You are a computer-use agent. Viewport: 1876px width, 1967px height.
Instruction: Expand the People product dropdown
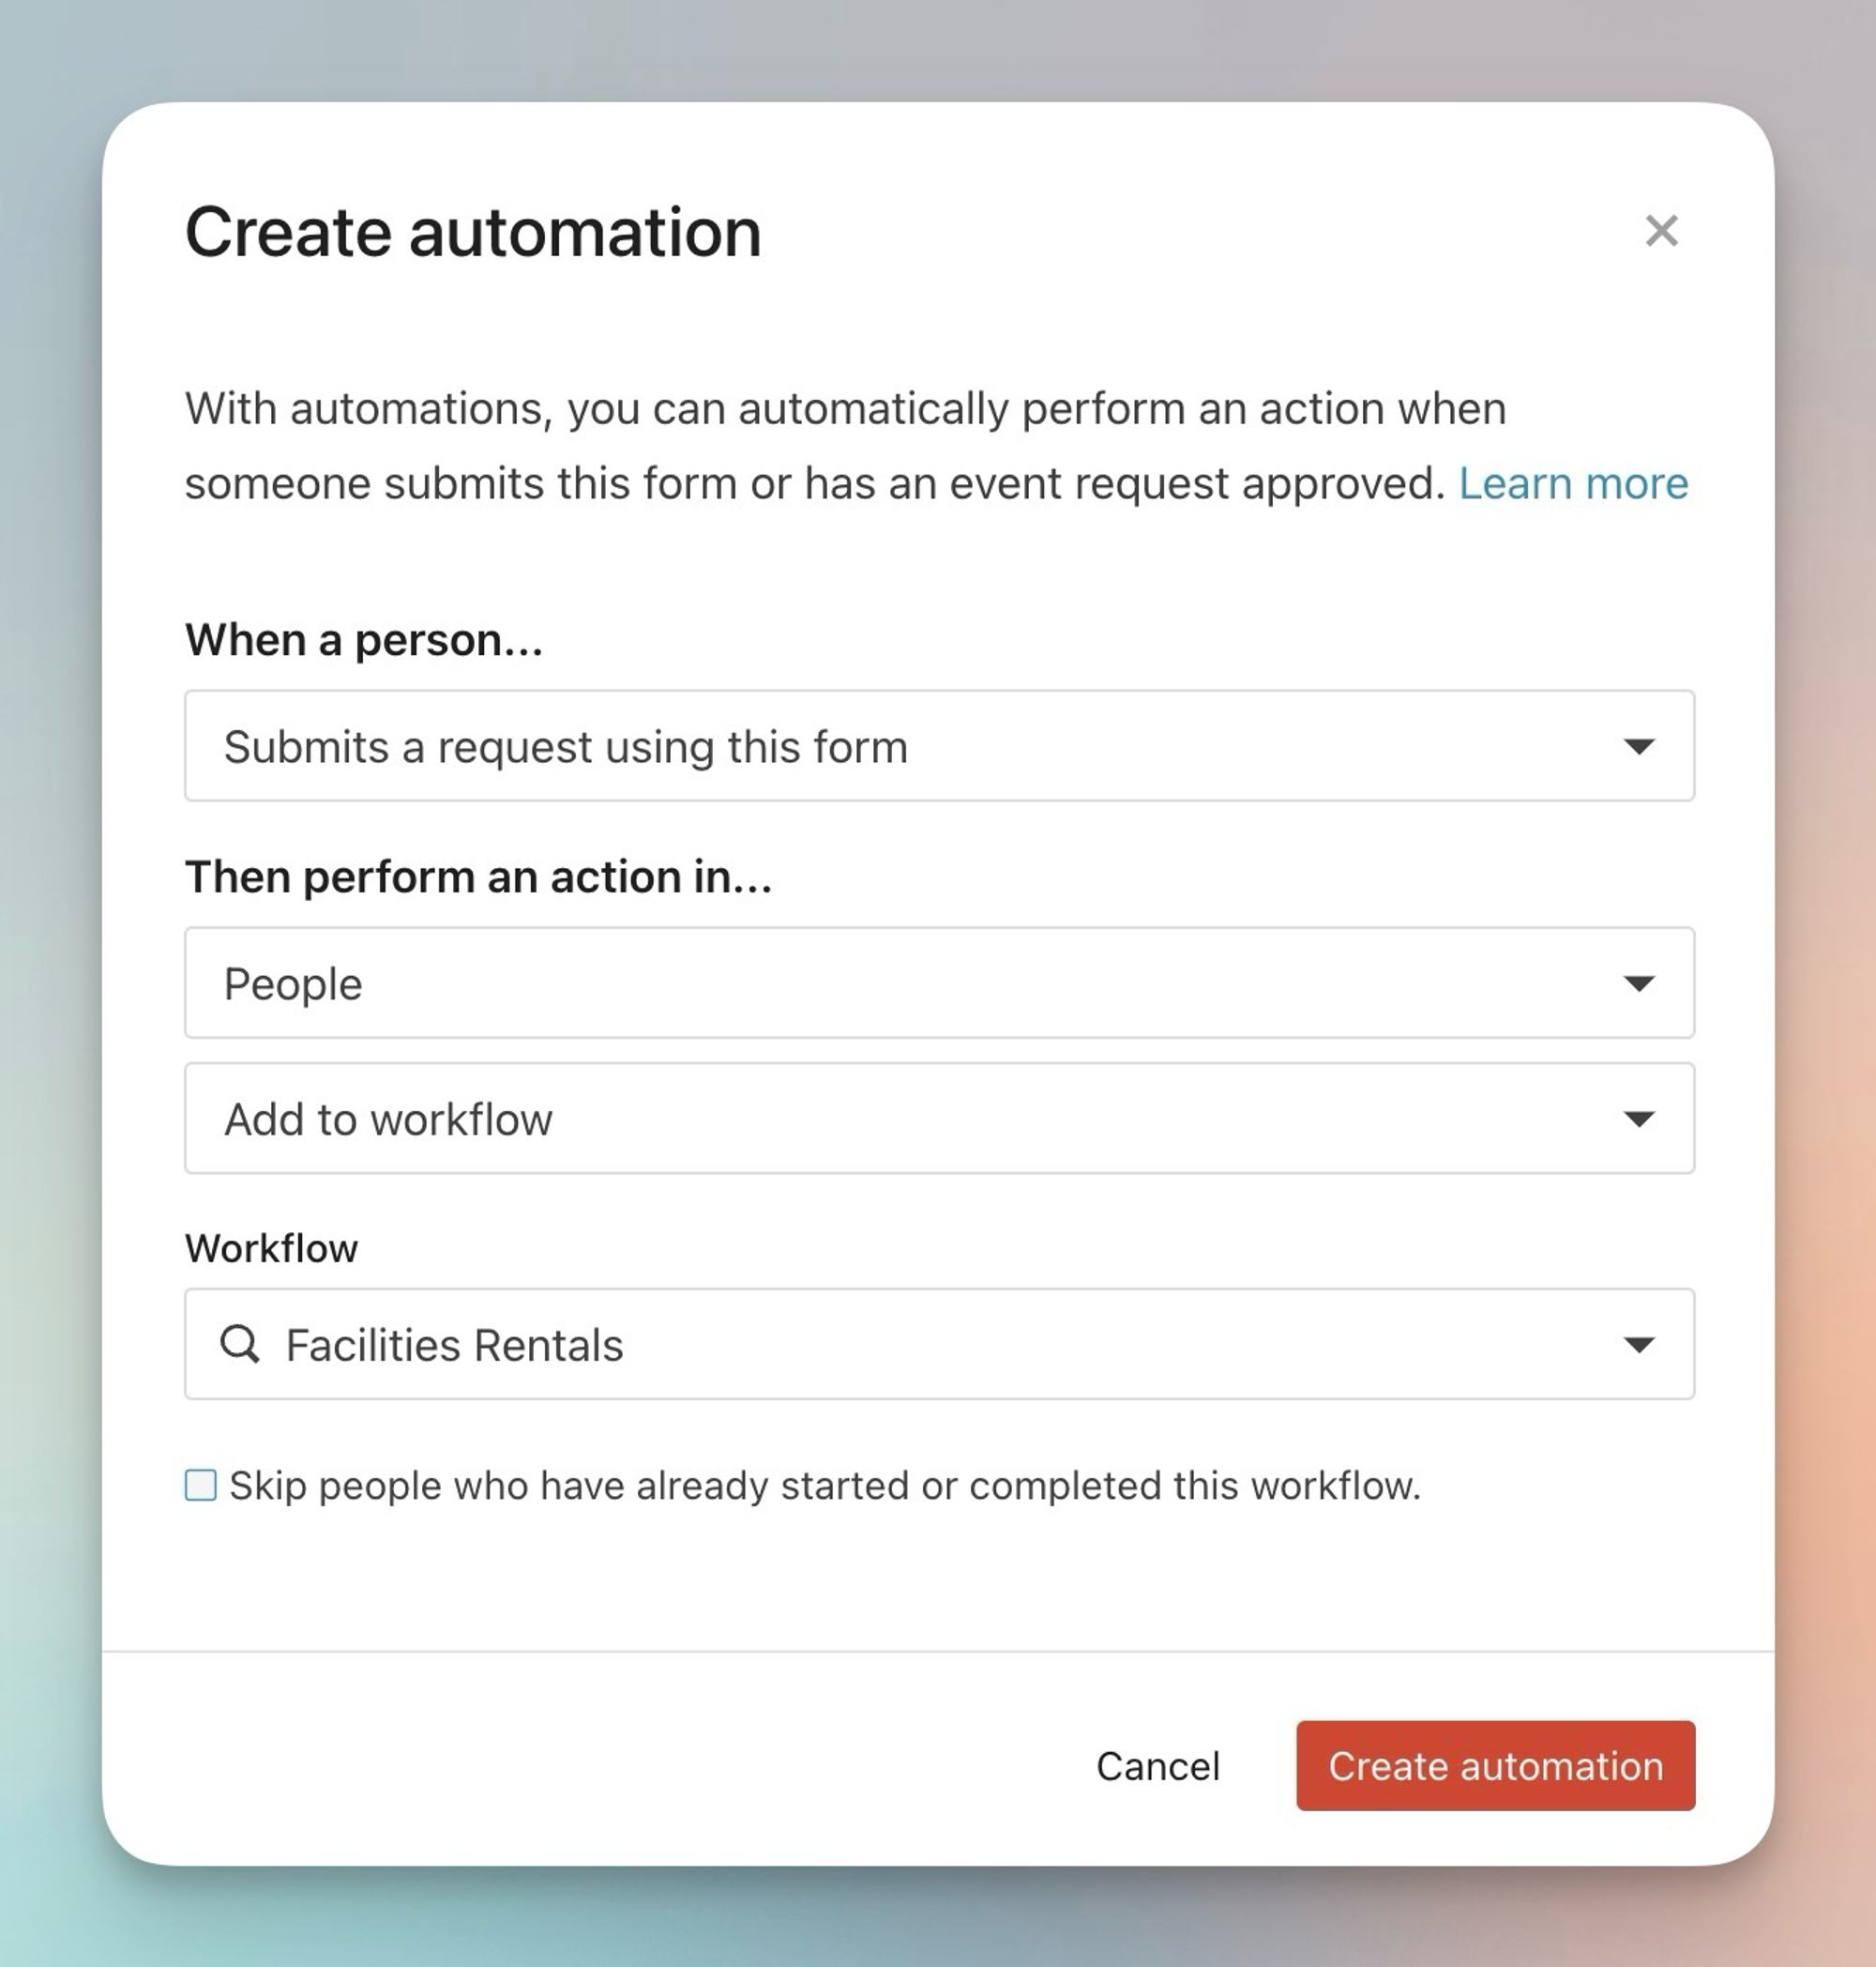(900, 983)
